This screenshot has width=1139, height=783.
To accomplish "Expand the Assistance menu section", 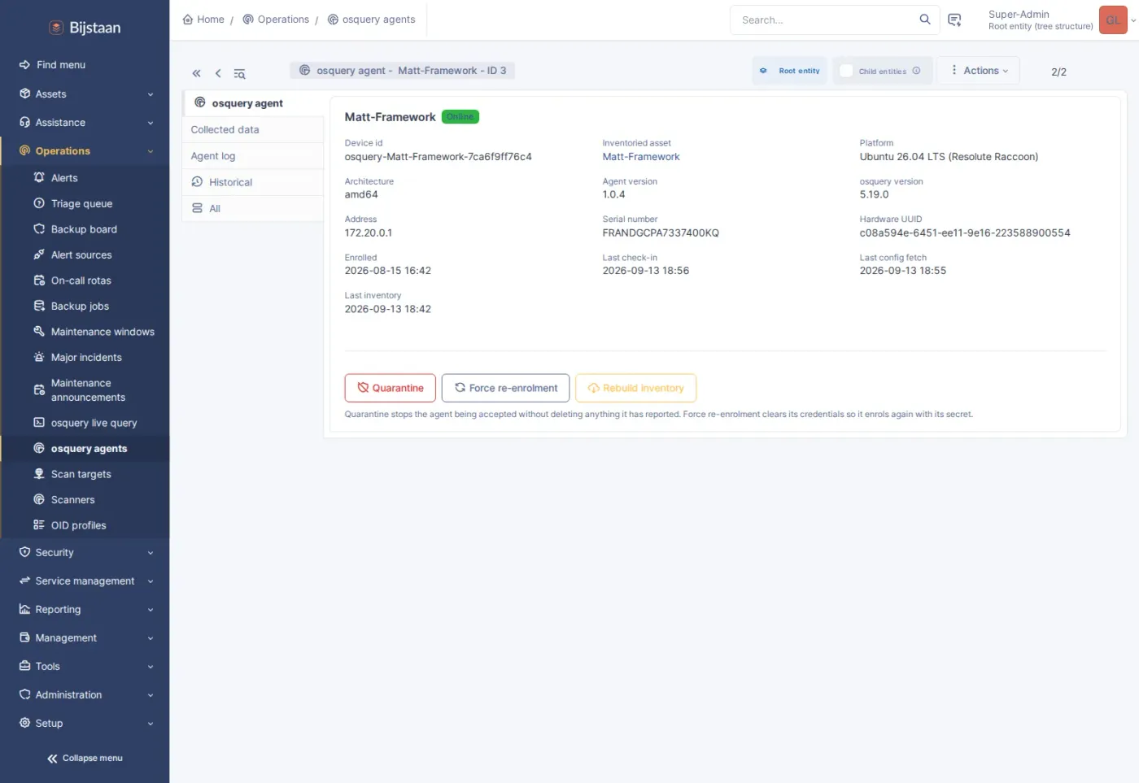I will point(85,123).
